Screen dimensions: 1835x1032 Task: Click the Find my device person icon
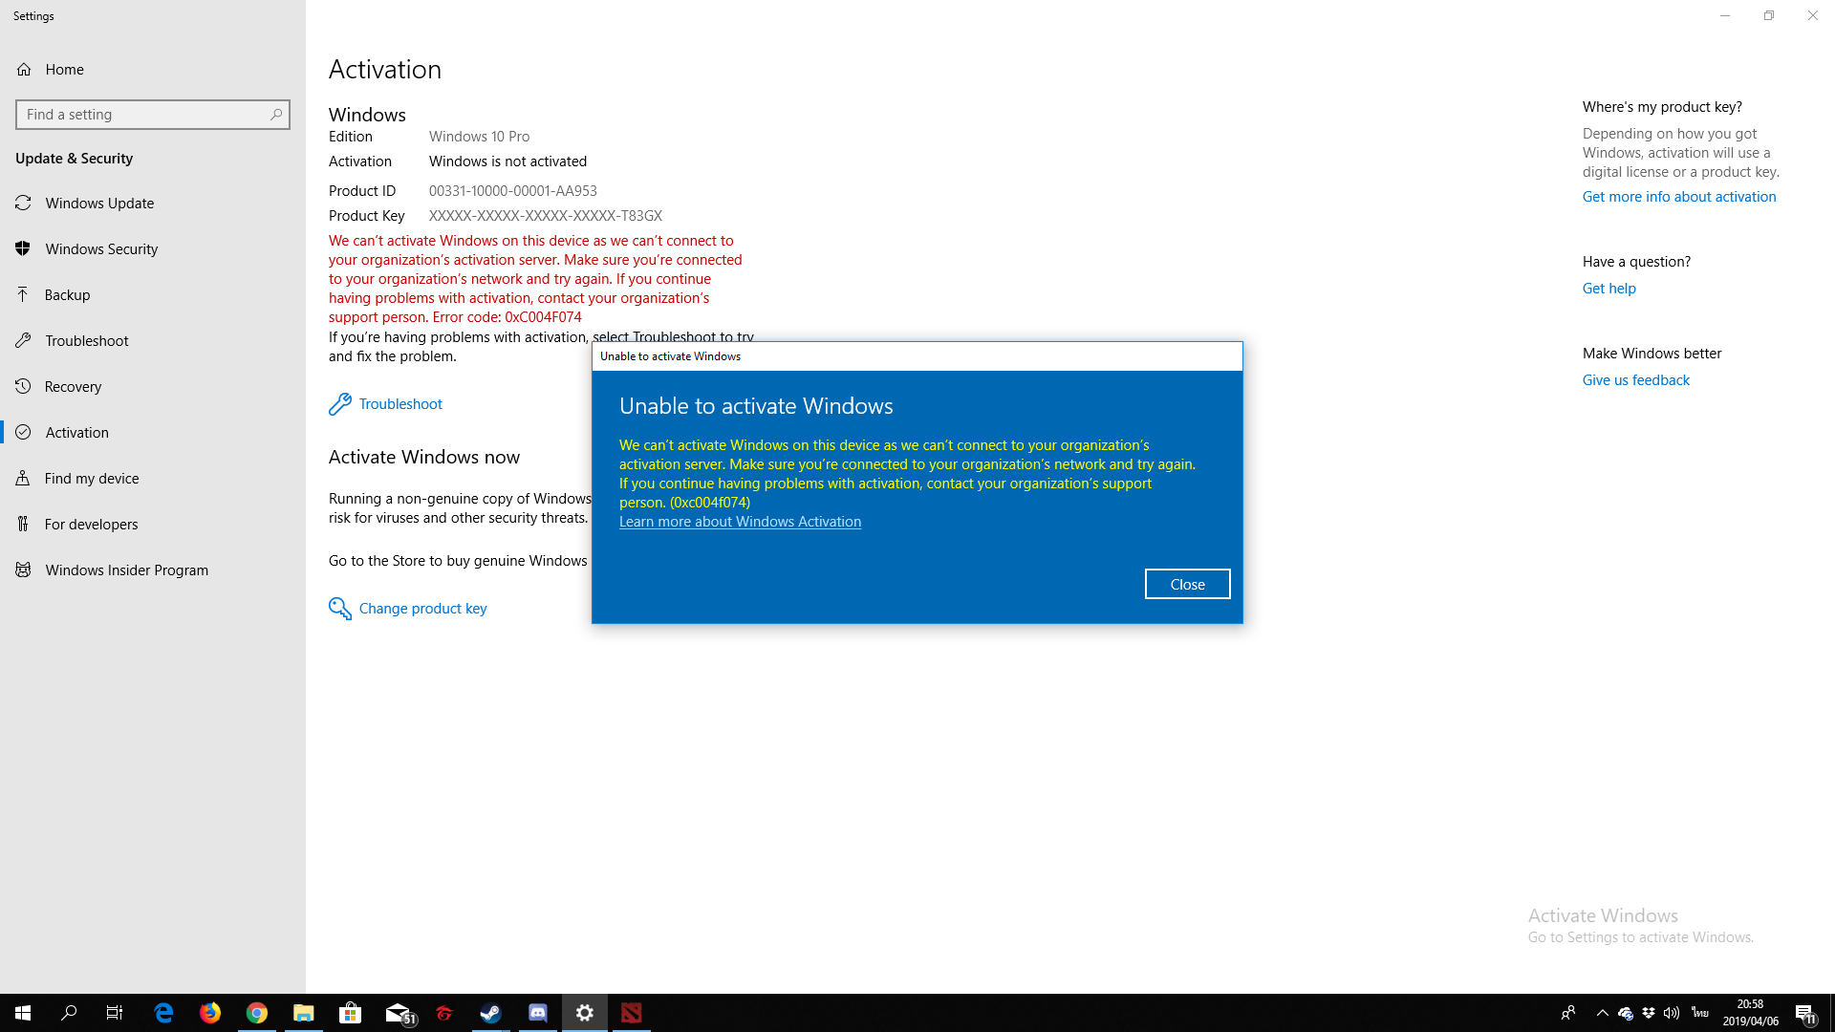point(23,478)
